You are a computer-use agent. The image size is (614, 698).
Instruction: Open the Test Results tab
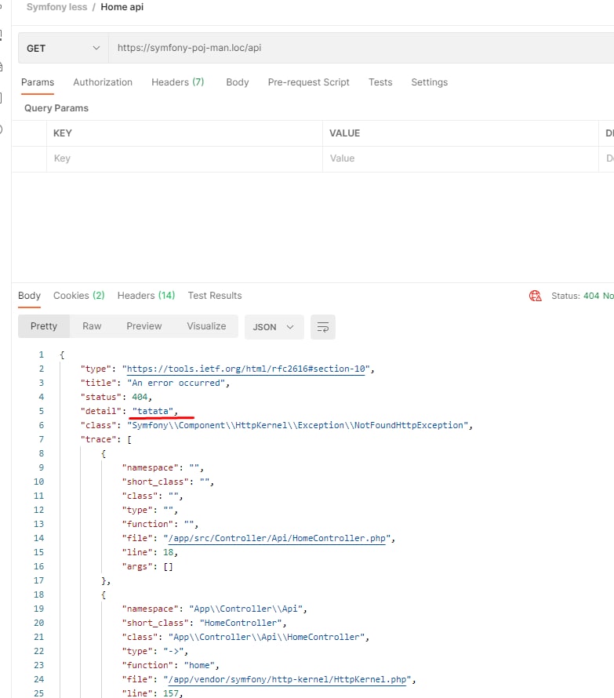point(215,296)
